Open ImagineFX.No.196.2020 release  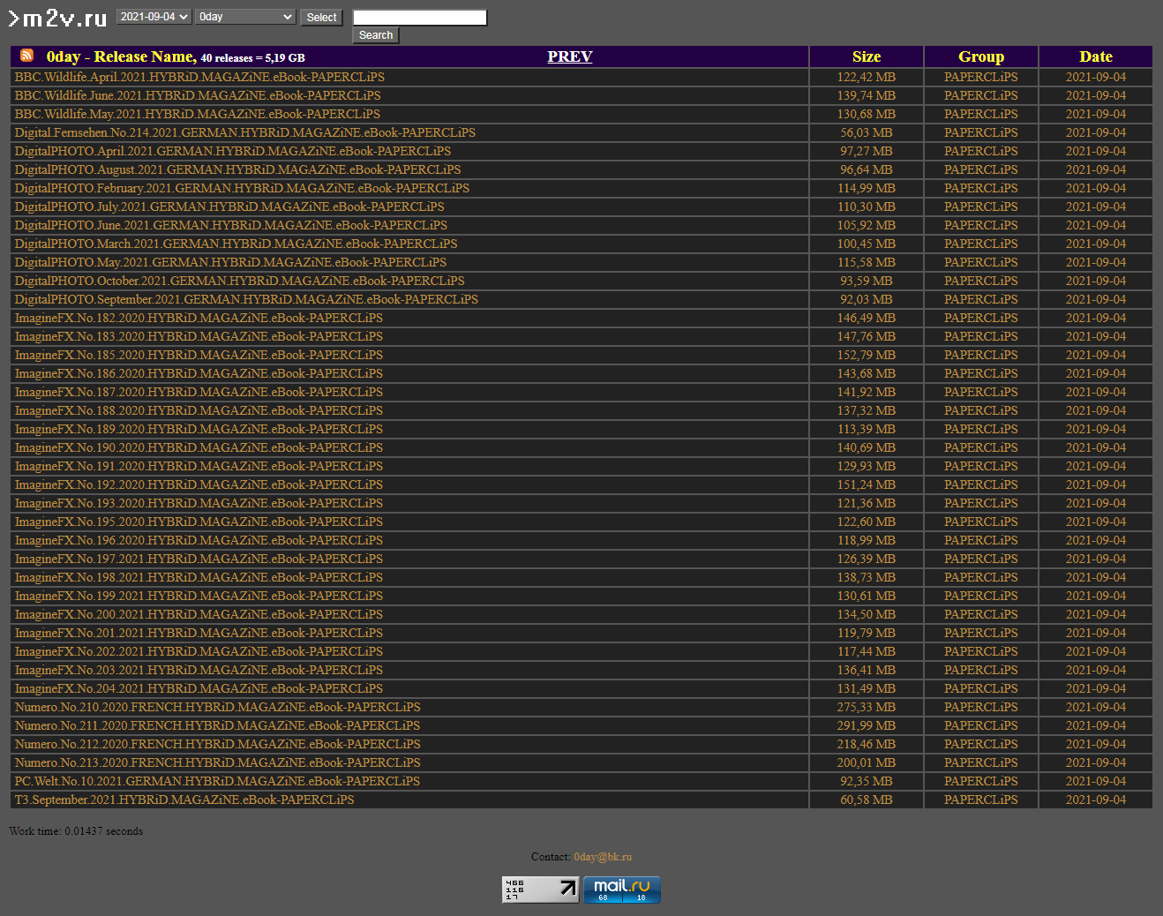199,540
